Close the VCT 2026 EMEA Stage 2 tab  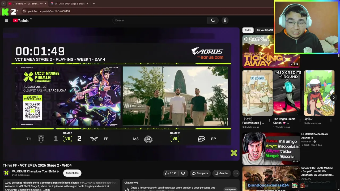[87, 4]
